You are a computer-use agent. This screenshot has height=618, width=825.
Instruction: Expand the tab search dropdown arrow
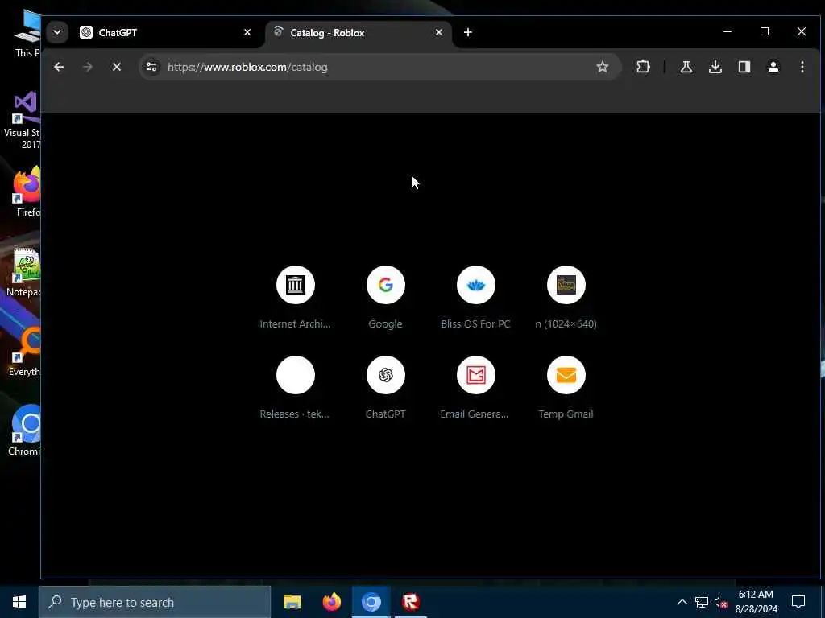[x=57, y=32]
